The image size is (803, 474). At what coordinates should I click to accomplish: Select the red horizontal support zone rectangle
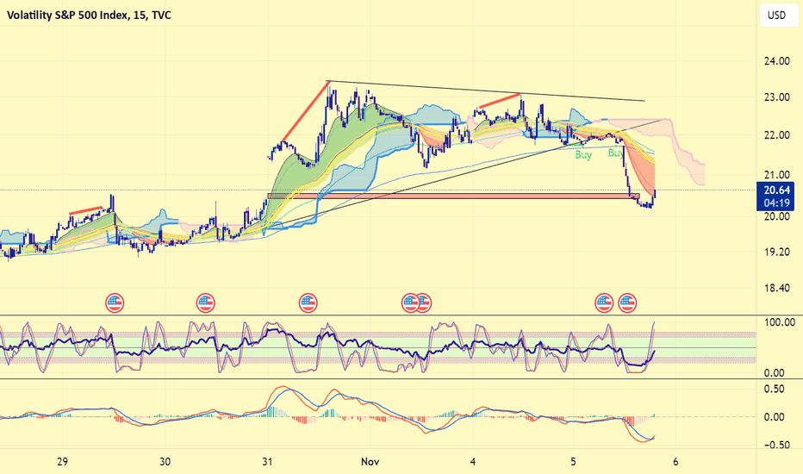(x=454, y=196)
